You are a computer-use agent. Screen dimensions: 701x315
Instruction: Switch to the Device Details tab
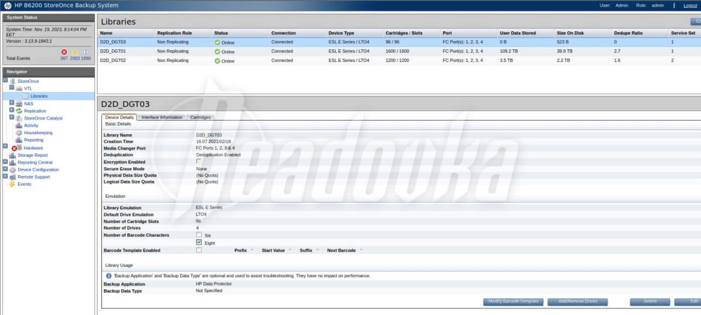119,117
